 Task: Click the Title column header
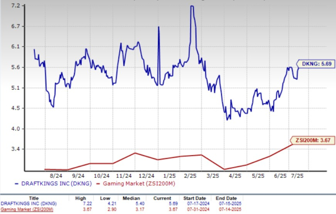(x=34, y=198)
